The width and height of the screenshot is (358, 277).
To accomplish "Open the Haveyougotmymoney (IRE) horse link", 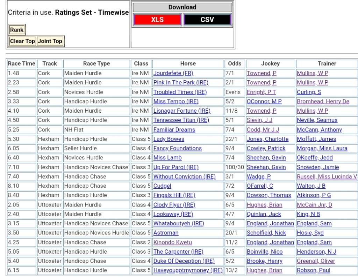I will point(188,270).
